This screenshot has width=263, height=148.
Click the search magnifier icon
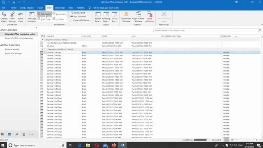(259, 30)
